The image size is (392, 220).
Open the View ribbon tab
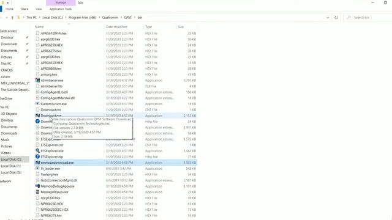coord(39,9)
